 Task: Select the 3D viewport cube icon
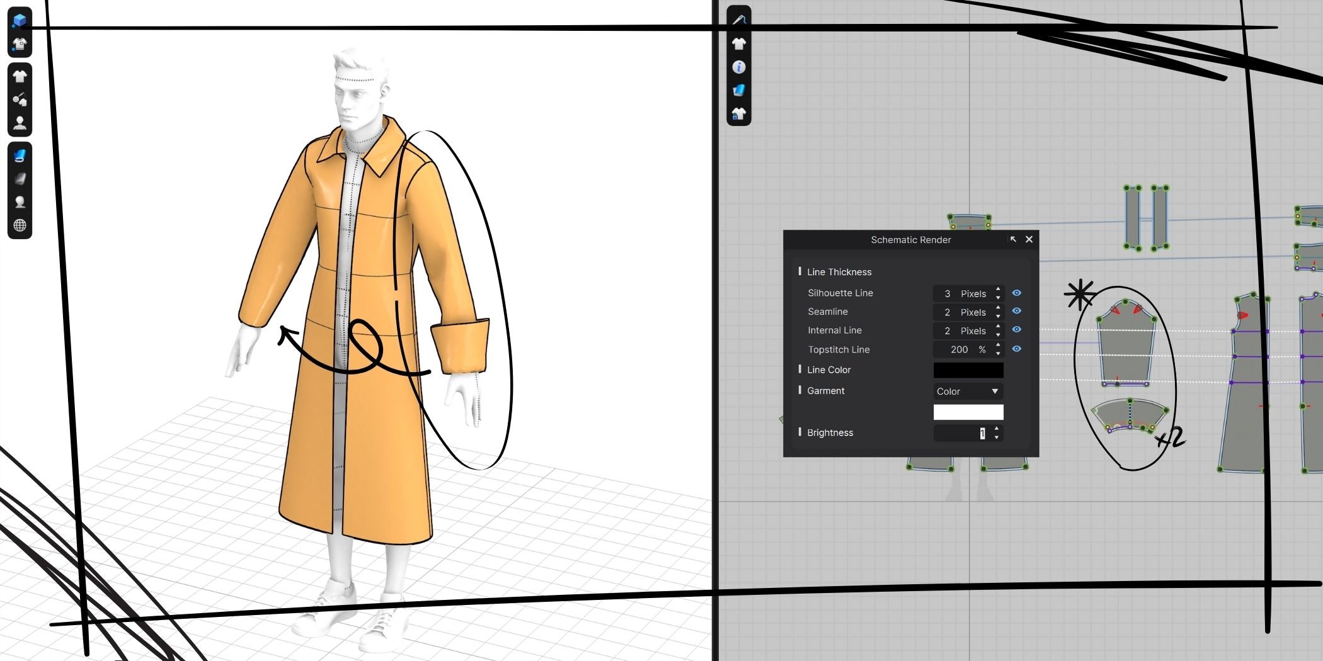(x=20, y=20)
